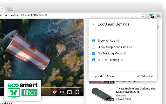This screenshot has height=104, width=166.
Task: Visit the evidz.net channel
Action: tap(121, 95)
